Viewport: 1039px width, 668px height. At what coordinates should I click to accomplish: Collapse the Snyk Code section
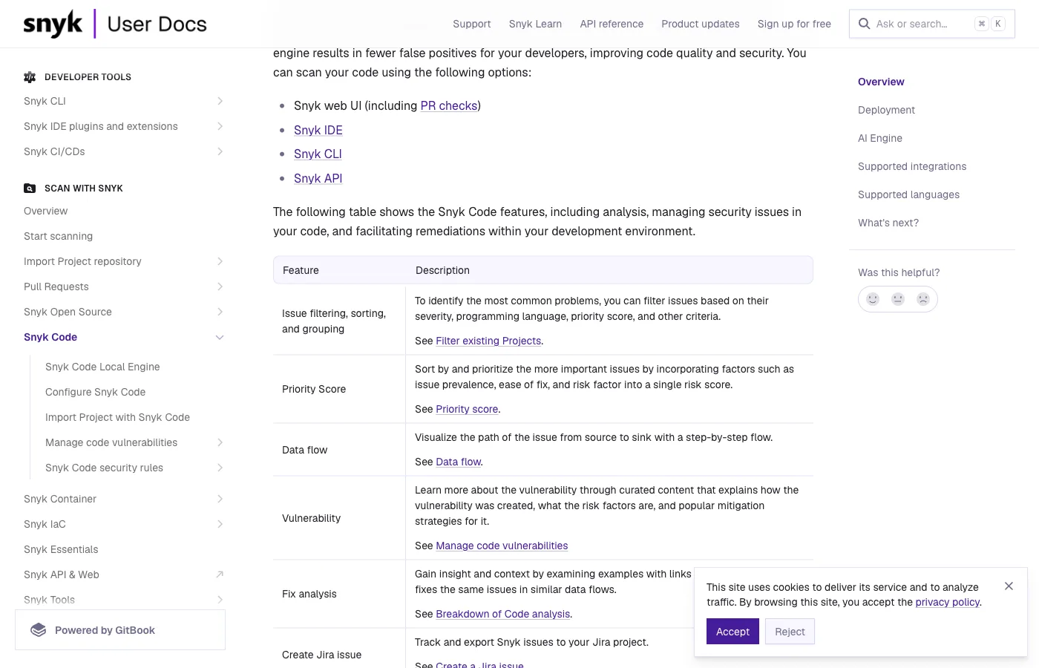tap(220, 337)
